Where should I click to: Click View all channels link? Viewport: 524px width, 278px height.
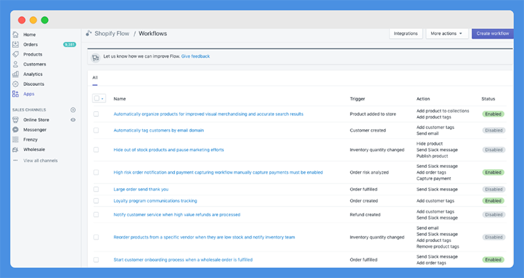point(41,161)
